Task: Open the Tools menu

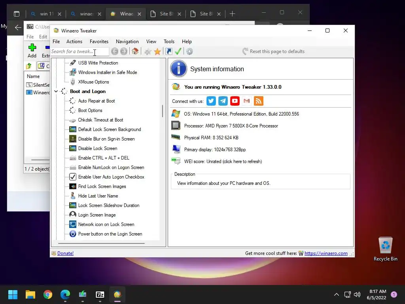Action: [x=169, y=41]
